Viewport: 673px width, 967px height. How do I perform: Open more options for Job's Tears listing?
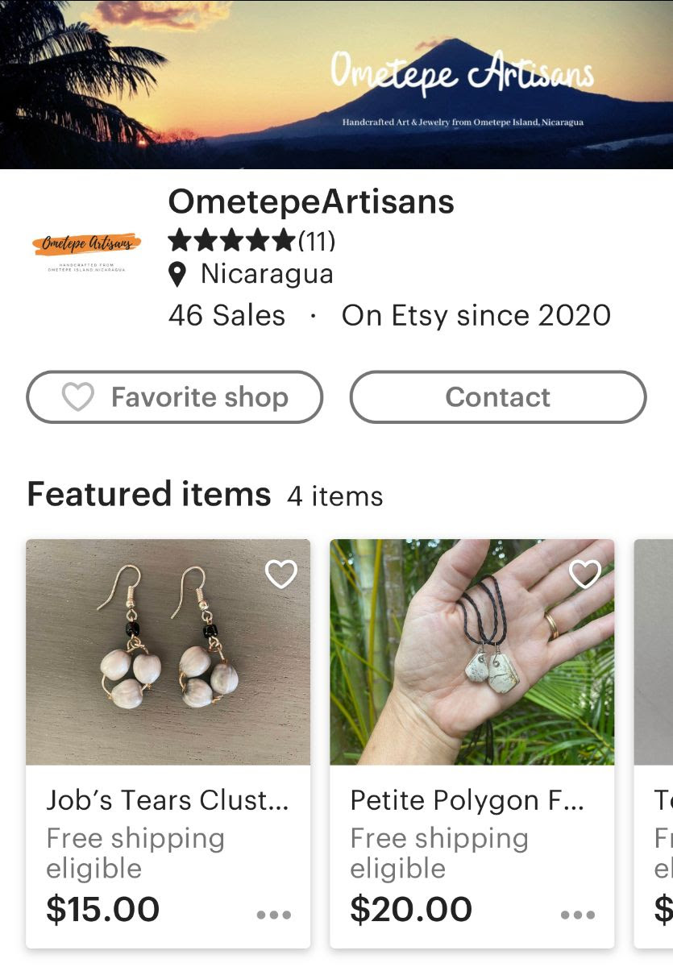point(273,915)
